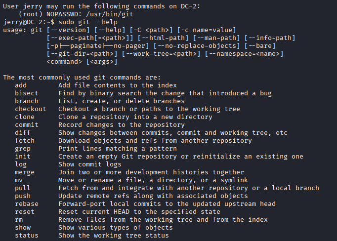Click the 'sudo git --help' command text

88,22
